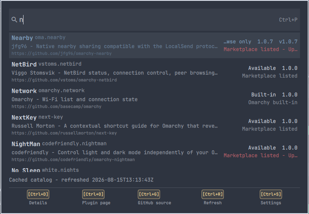
Task: Click NextKey's Available 1.0.0 status
Action: click(x=273, y=121)
